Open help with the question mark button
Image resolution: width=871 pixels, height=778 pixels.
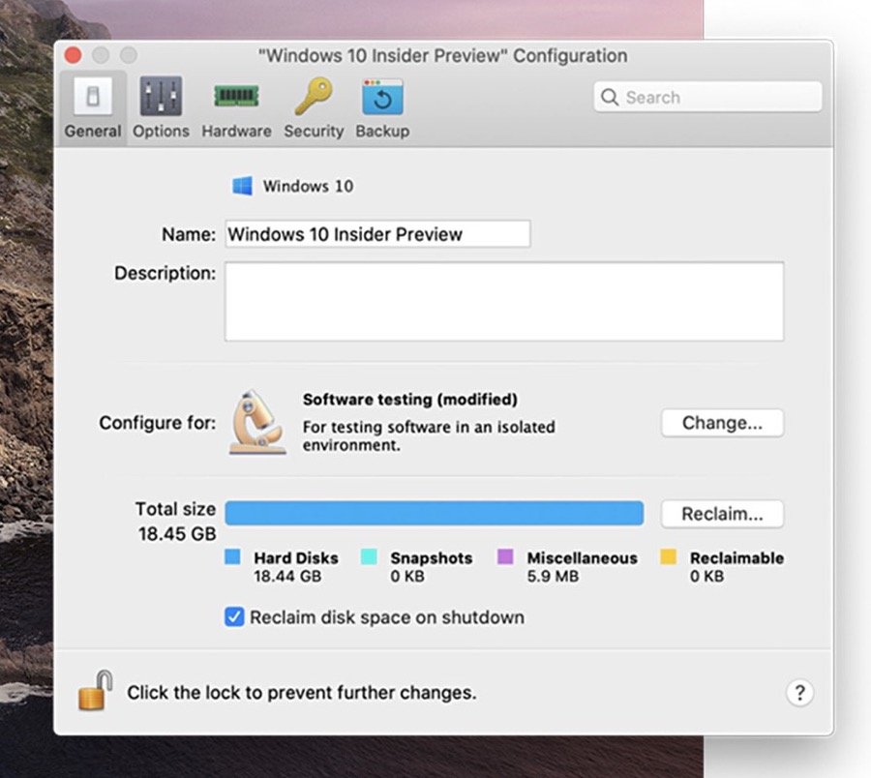click(800, 693)
